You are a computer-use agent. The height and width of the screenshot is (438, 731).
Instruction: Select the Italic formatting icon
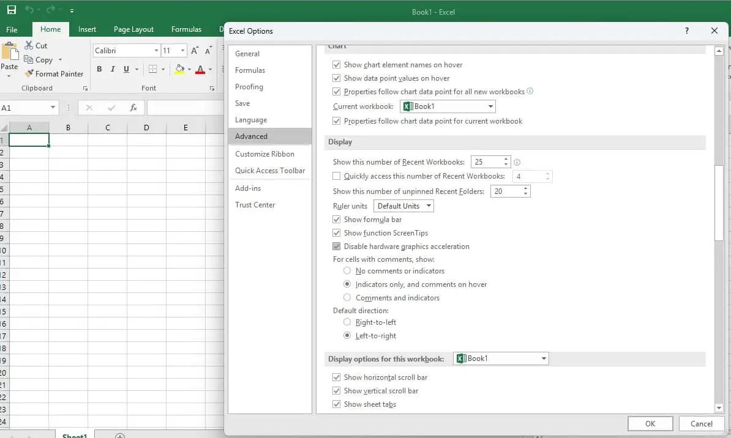(113, 69)
